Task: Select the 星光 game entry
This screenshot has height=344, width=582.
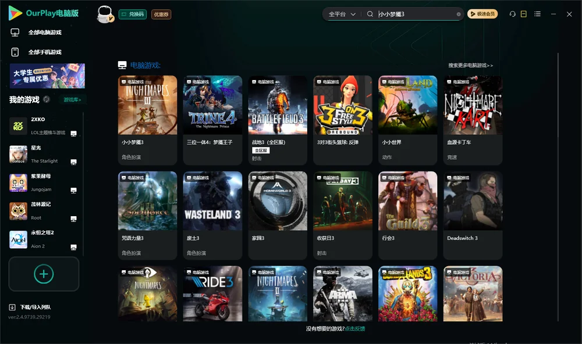Action: pyautogui.click(x=44, y=155)
